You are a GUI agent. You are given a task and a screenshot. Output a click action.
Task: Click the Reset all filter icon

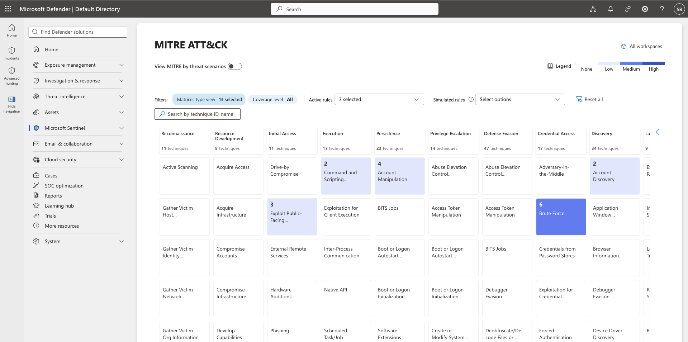[579, 99]
